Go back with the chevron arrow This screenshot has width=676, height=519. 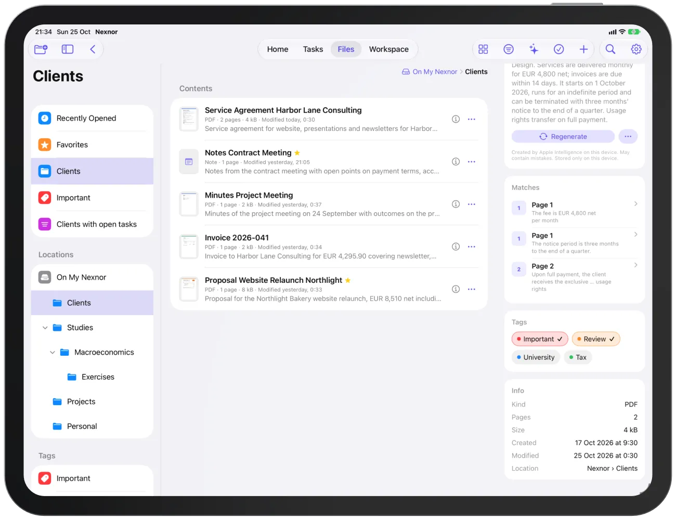tap(93, 49)
